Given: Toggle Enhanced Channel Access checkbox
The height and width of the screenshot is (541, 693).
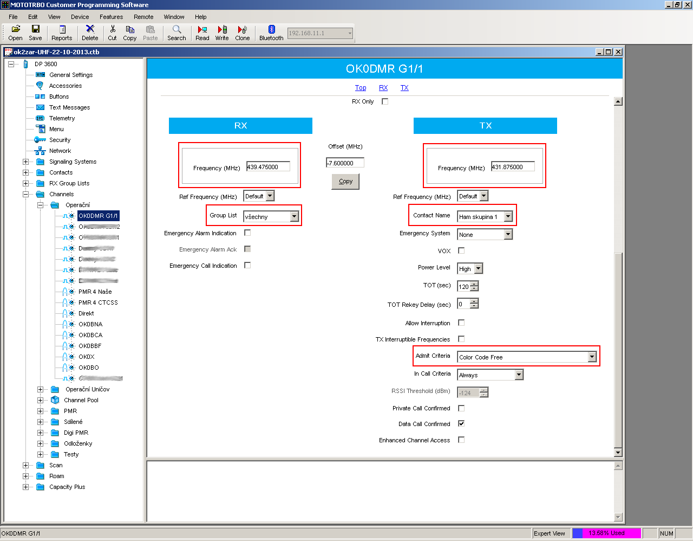Looking at the screenshot, I should pos(461,440).
